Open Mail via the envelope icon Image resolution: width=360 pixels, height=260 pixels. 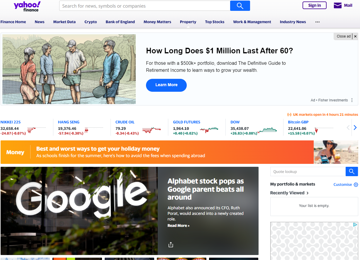[338, 6]
